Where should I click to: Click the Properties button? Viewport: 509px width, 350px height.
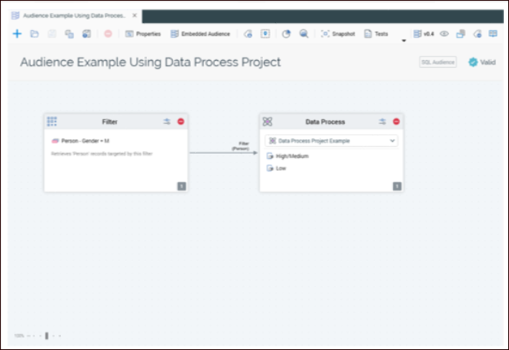pyautogui.click(x=143, y=34)
